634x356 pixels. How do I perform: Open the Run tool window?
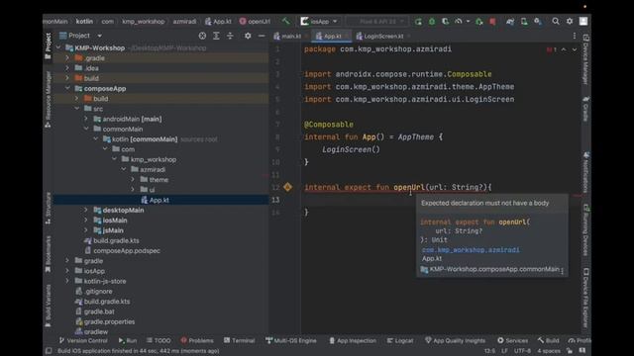(128, 340)
